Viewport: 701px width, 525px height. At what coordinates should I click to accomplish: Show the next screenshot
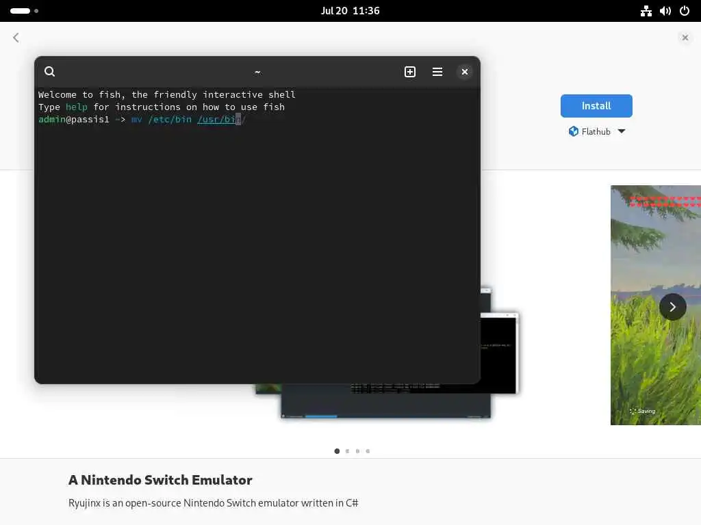672,307
